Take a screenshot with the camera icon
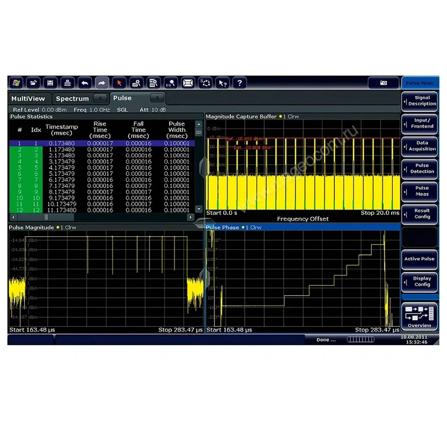 (x=383, y=83)
